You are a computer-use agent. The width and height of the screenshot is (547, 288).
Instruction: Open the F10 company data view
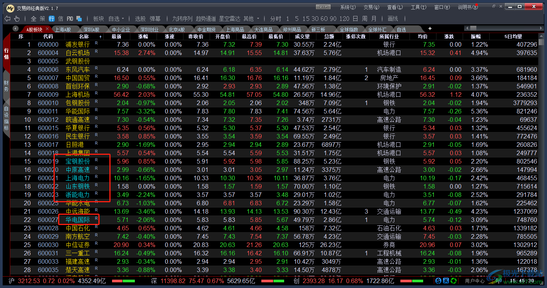[70, 19]
